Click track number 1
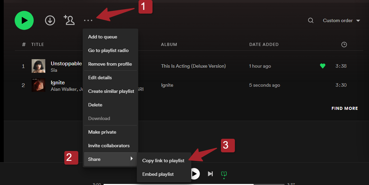This screenshot has width=369, height=185. click(23, 66)
